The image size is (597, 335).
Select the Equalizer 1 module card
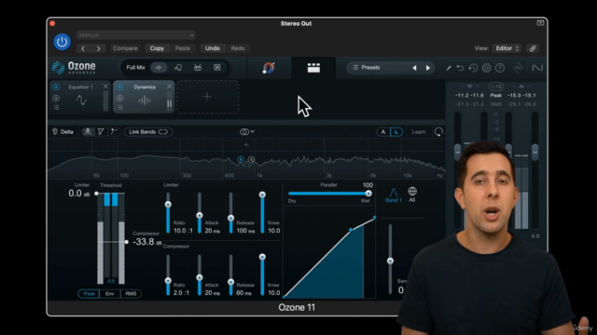80,97
